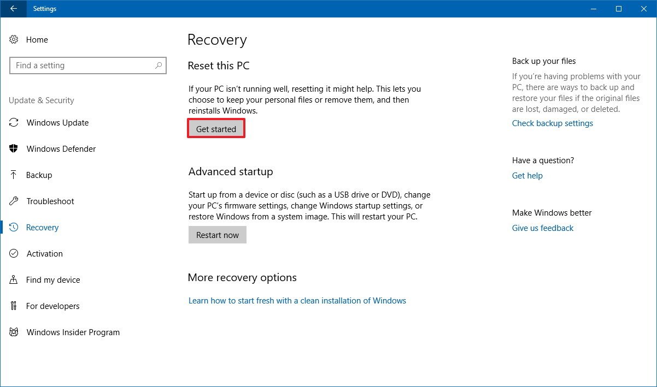657x387 pixels.
Task: Click Restart now under Advanced startup
Action: 218,235
